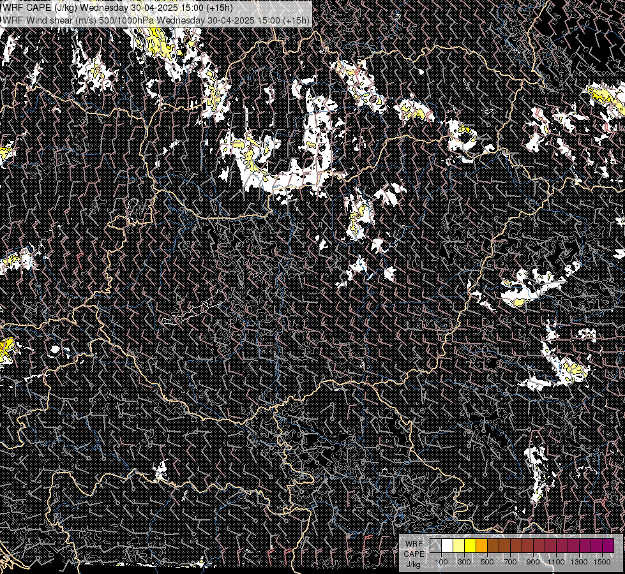Select the pale yellow legend swatch
The image size is (625, 574).
[x=459, y=545]
